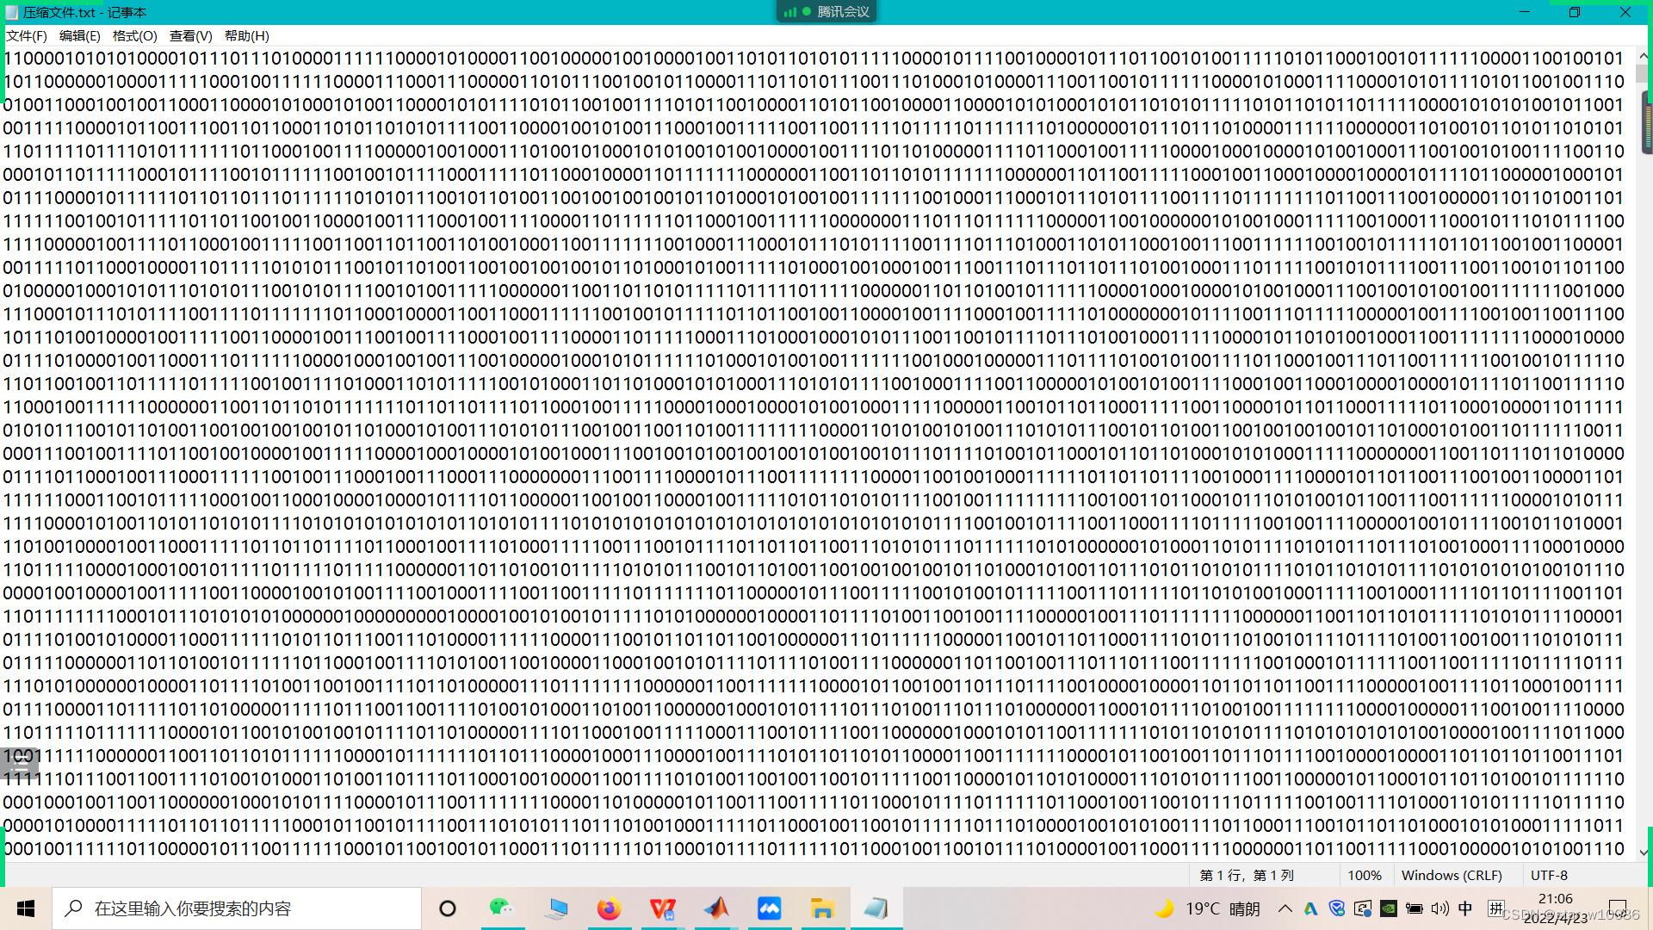This screenshot has height=930, width=1653.
Task: Open the 文件(F) menu
Action: click(26, 35)
